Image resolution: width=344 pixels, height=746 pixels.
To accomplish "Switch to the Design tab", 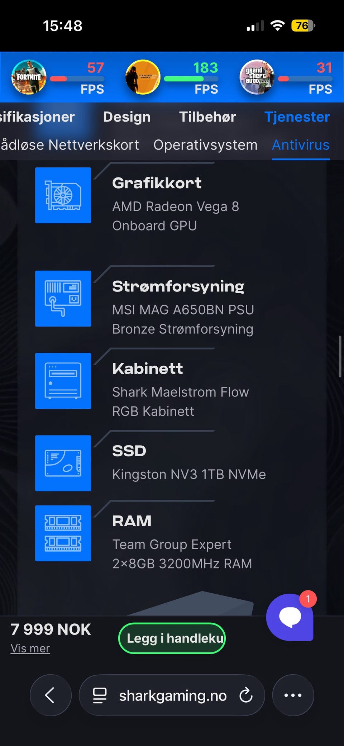I will click(127, 117).
